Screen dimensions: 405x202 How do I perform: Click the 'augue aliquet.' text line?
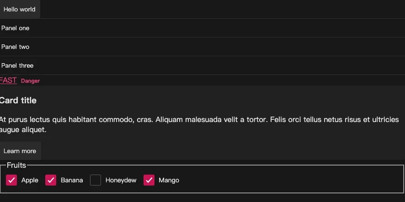coord(23,130)
